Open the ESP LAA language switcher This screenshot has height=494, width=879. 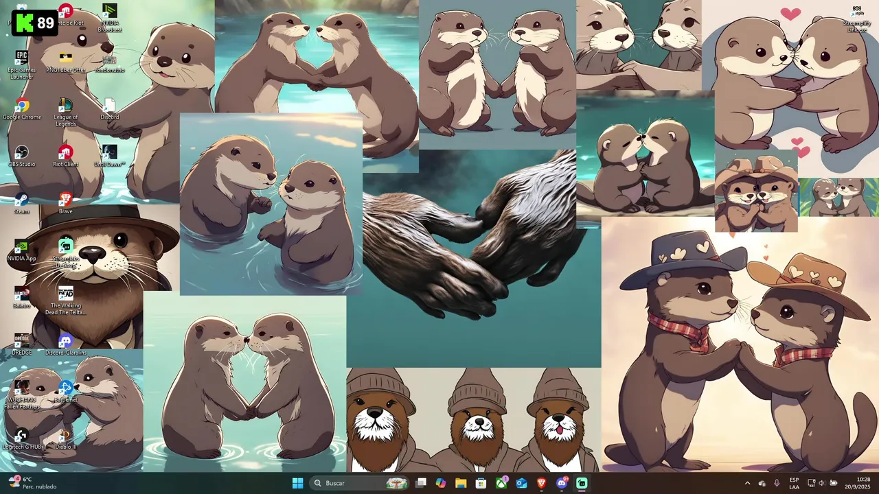tap(794, 483)
